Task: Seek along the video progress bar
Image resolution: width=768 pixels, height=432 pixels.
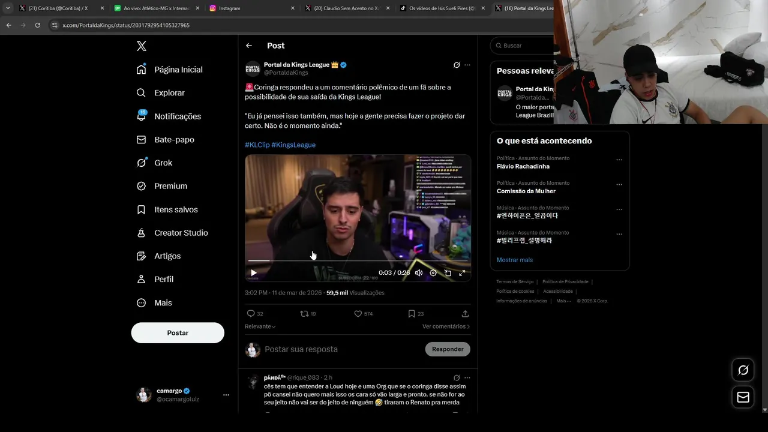Action: pyautogui.click(x=358, y=261)
